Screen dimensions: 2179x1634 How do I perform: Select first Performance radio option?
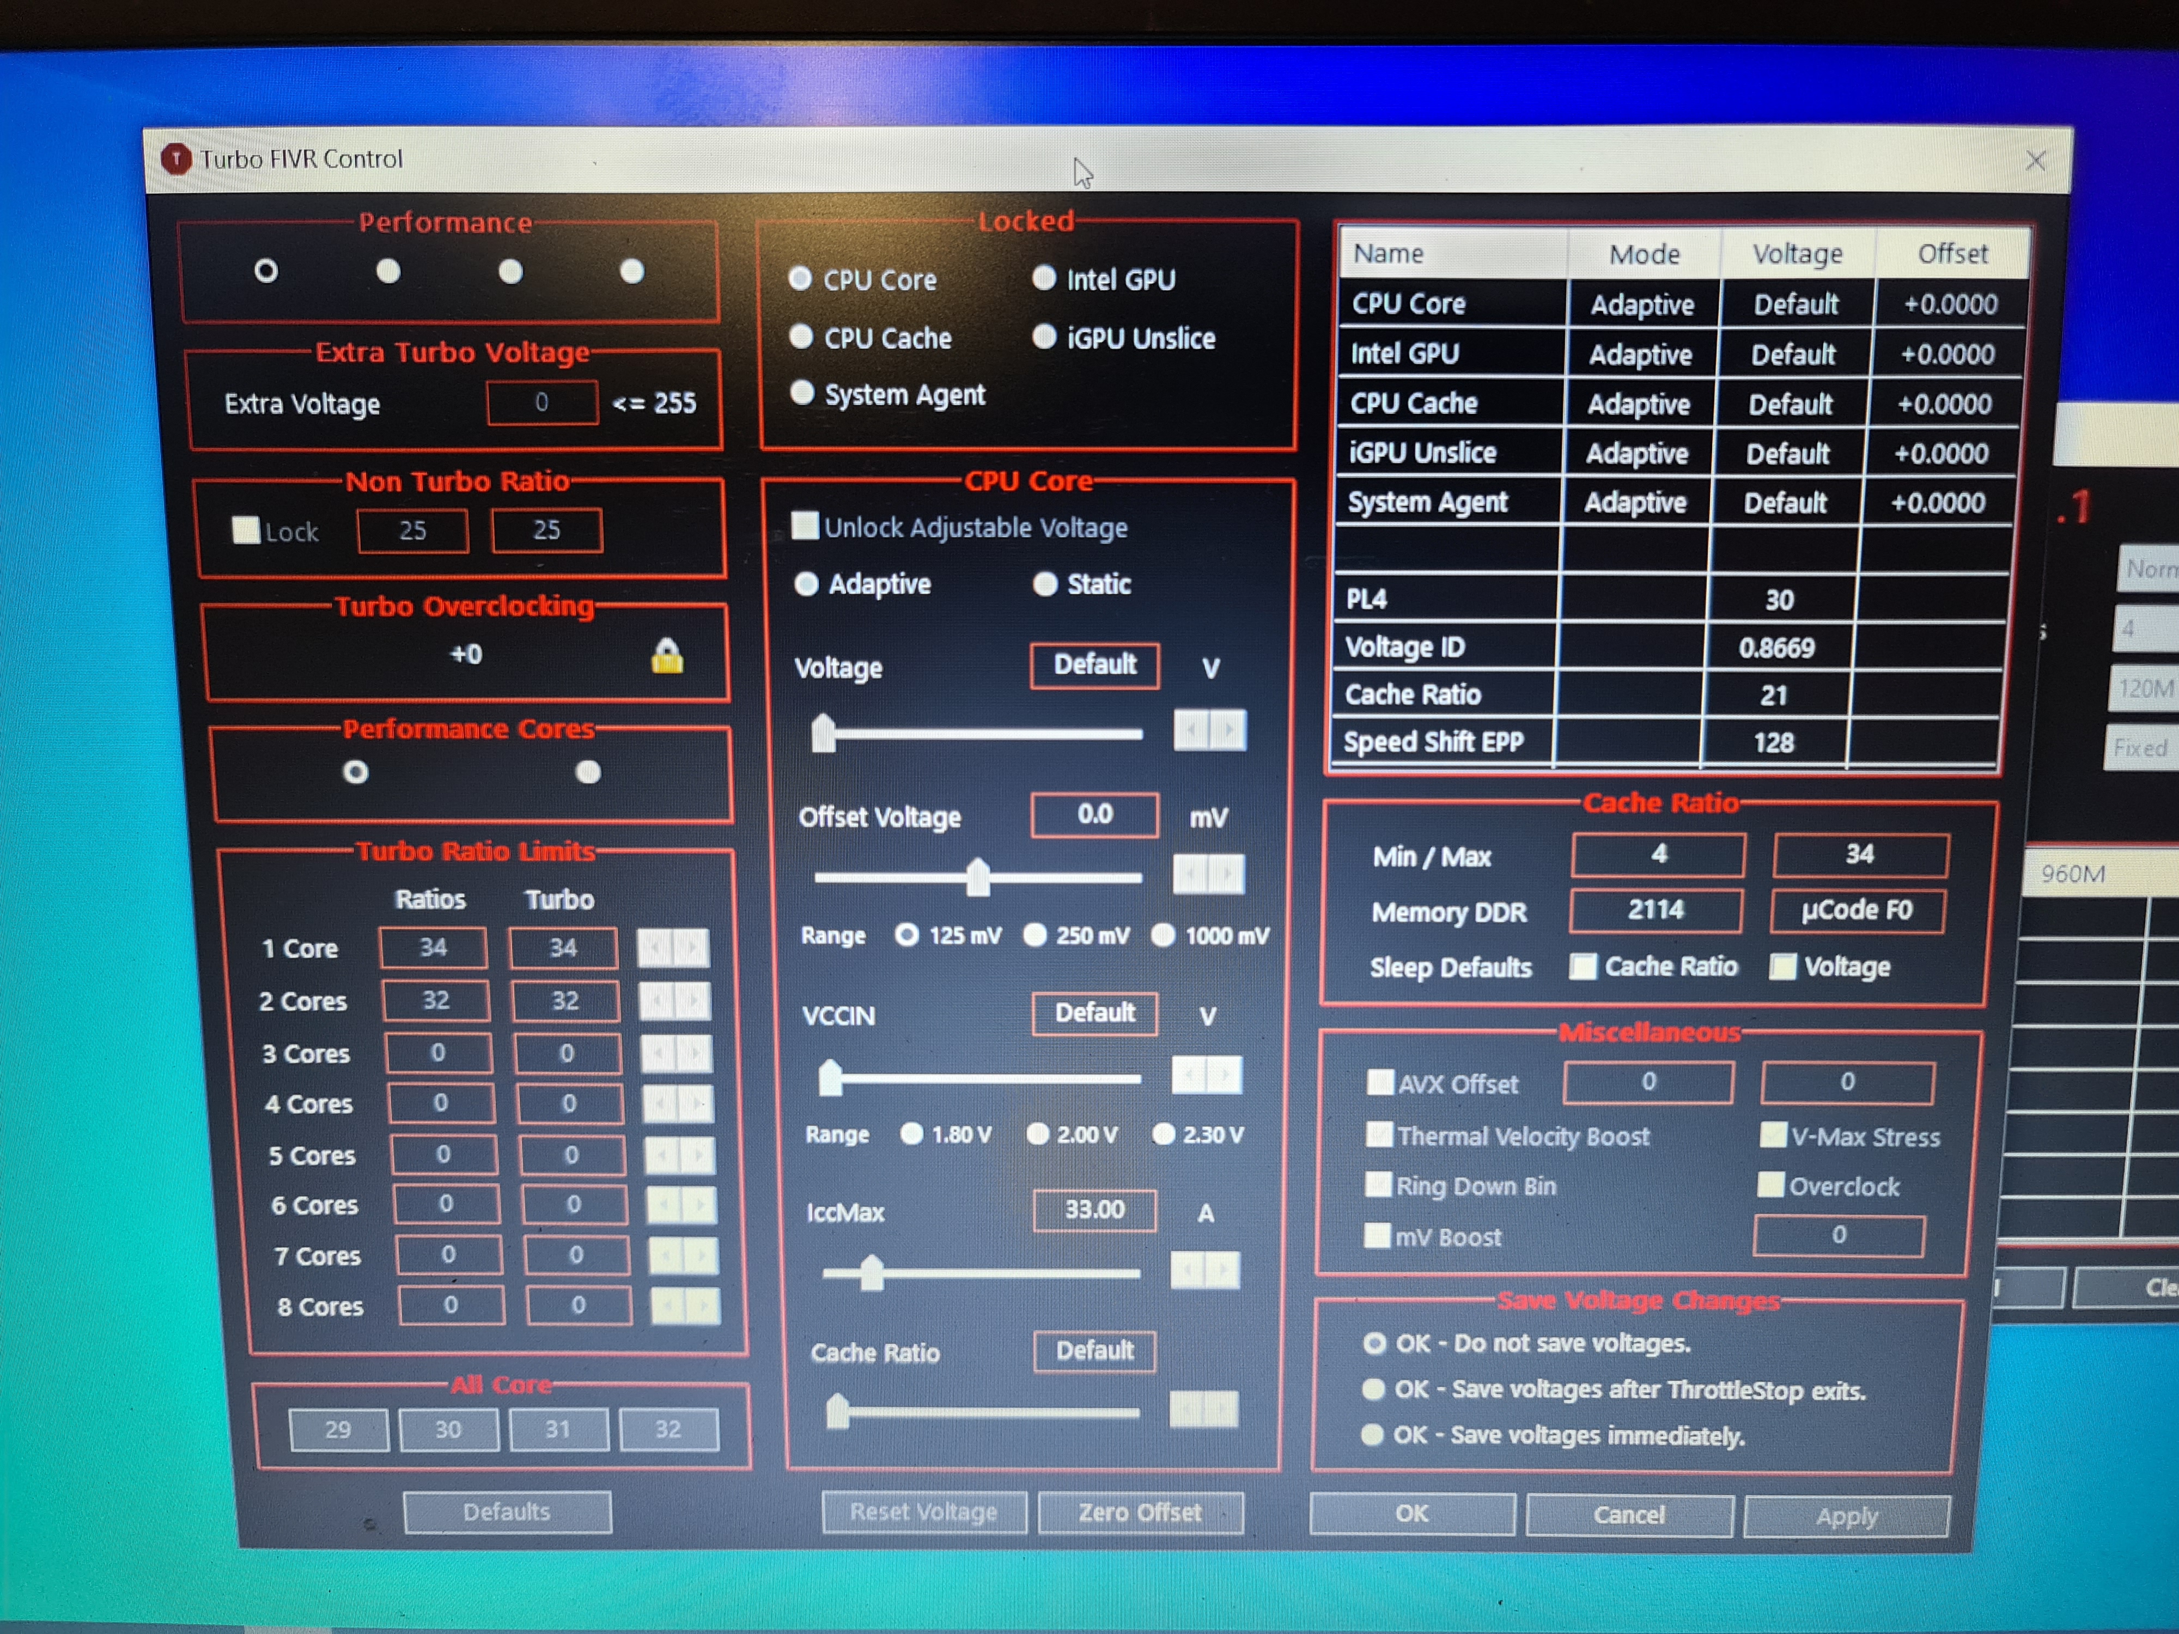click(266, 270)
